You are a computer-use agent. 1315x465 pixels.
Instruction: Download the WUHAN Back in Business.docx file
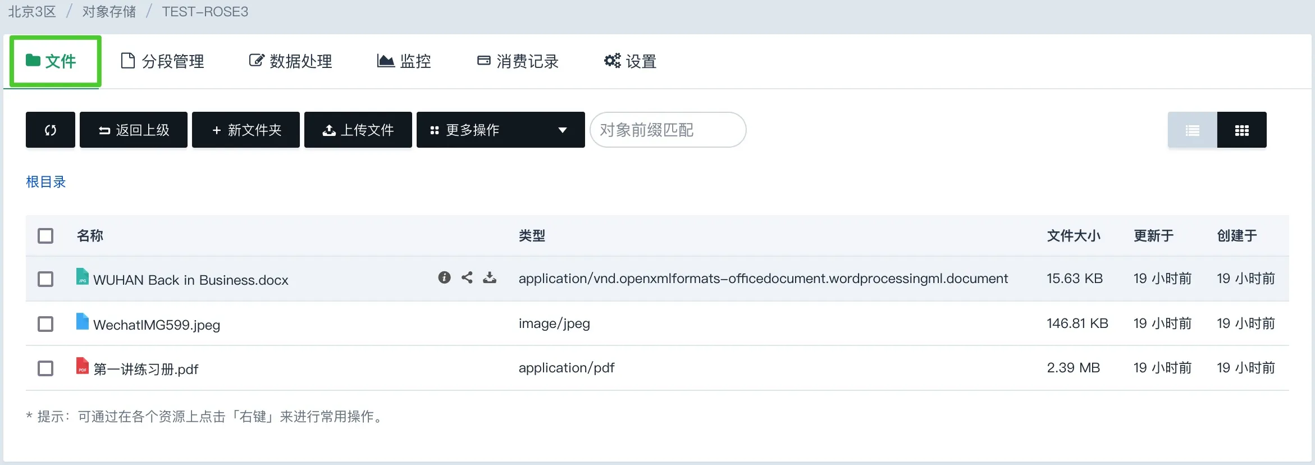(490, 277)
